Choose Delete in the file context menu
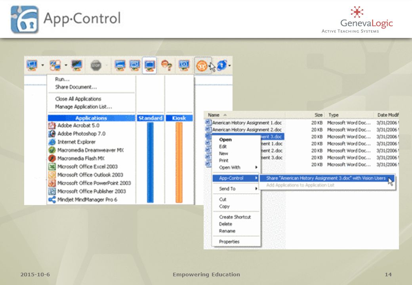Image resolution: width=412 pixels, height=285 pixels. click(225, 224)
